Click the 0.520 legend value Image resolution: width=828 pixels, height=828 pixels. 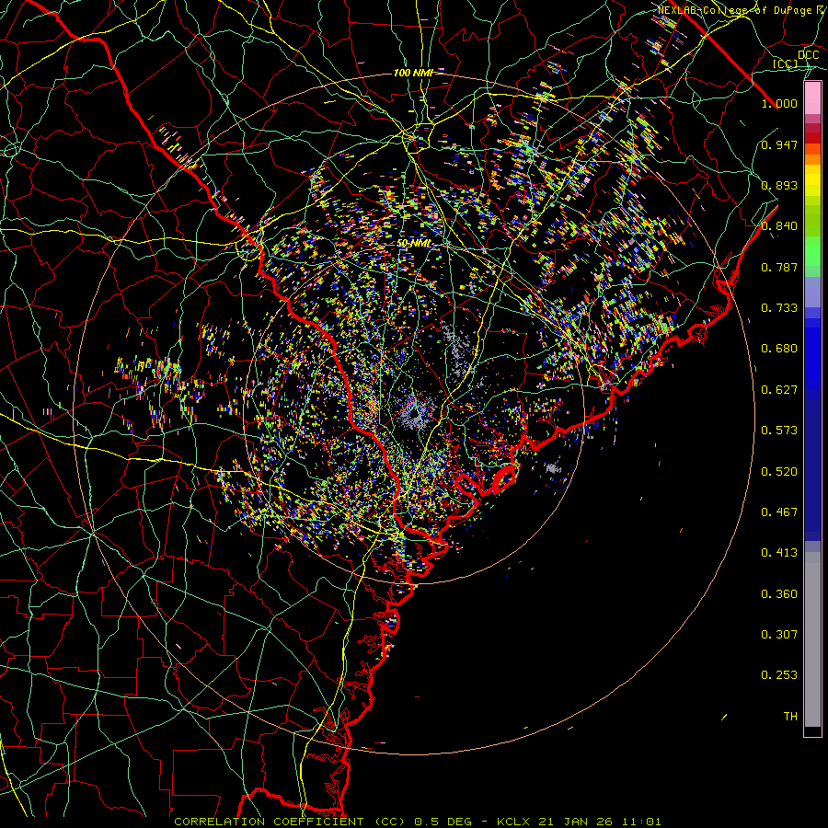(779, 472)
